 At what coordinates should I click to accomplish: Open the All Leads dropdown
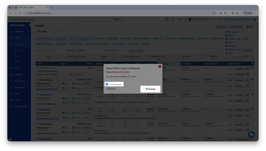point(48,31)
